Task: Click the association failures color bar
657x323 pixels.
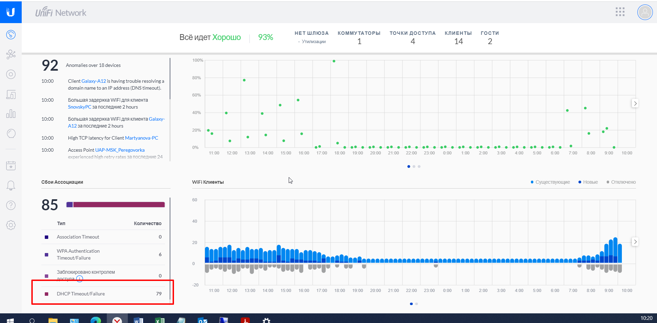Action: click(x=115, y=204)
